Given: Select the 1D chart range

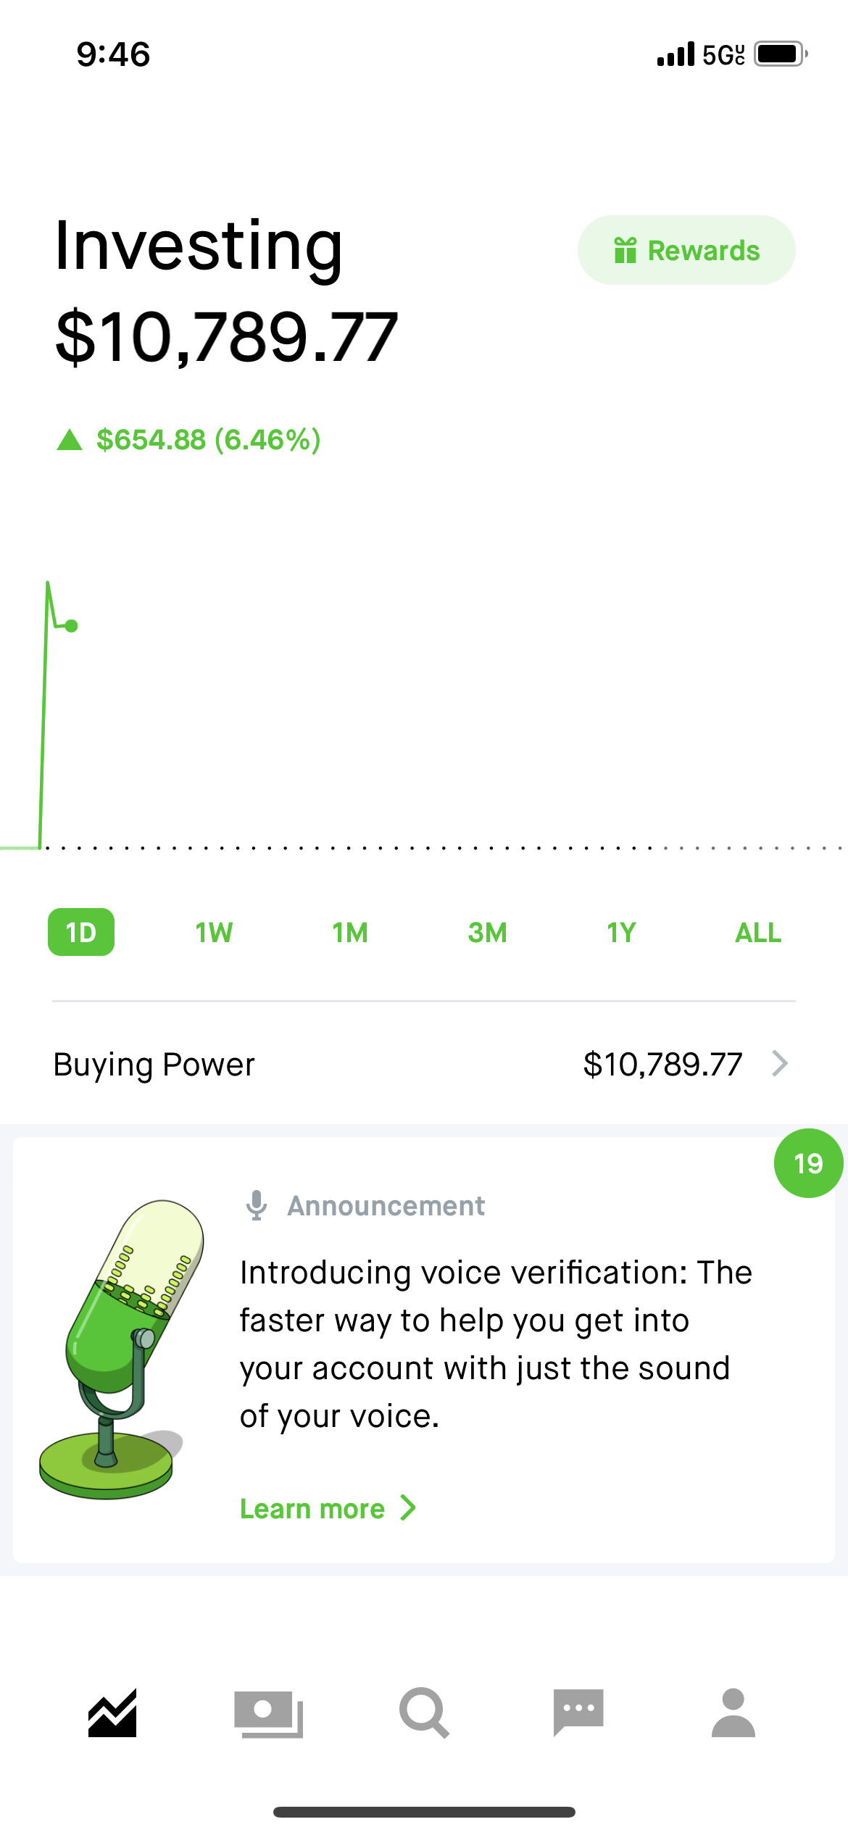Looking at the screenshot, I should [81, 932].
